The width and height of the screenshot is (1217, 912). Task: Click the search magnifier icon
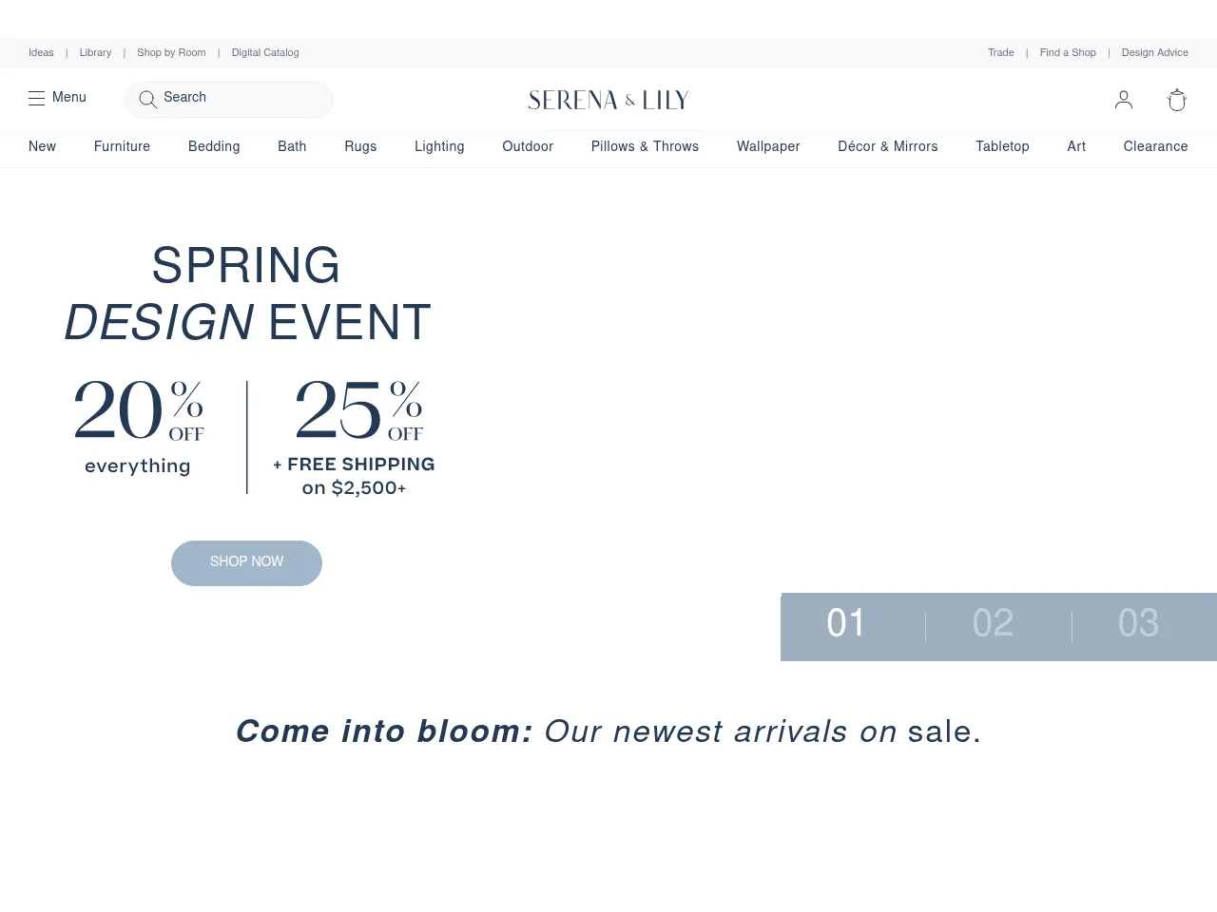click(x=147, y=99)
